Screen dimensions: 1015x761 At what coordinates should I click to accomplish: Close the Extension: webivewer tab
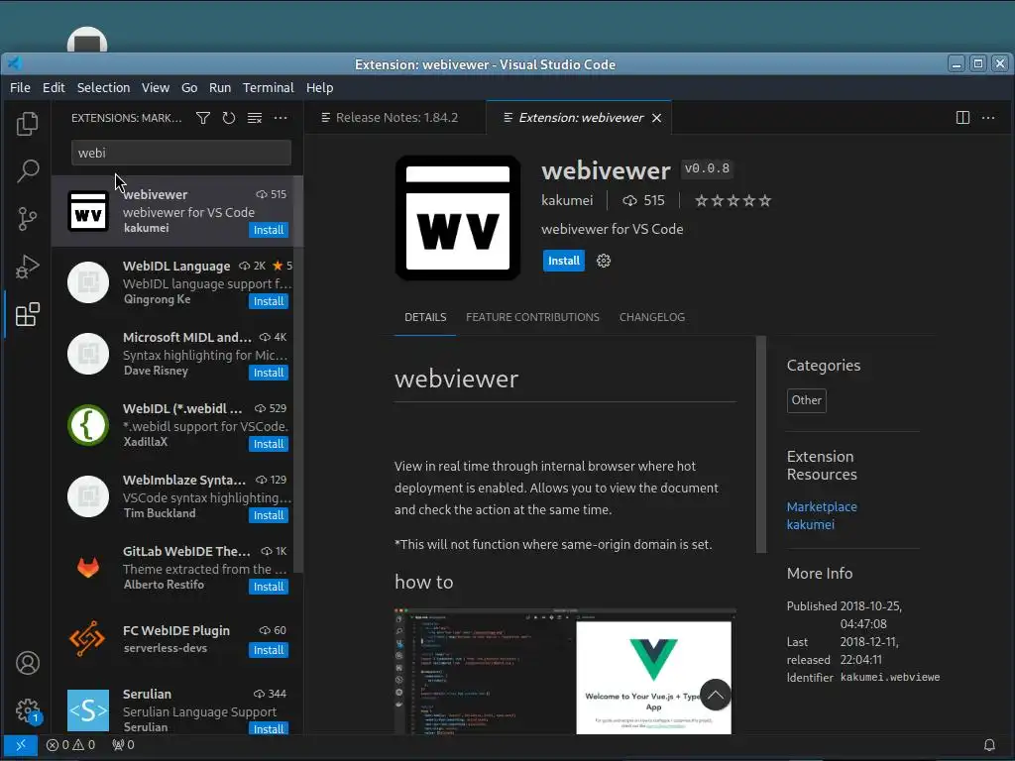pyautogui.click(x=656, y=118)
